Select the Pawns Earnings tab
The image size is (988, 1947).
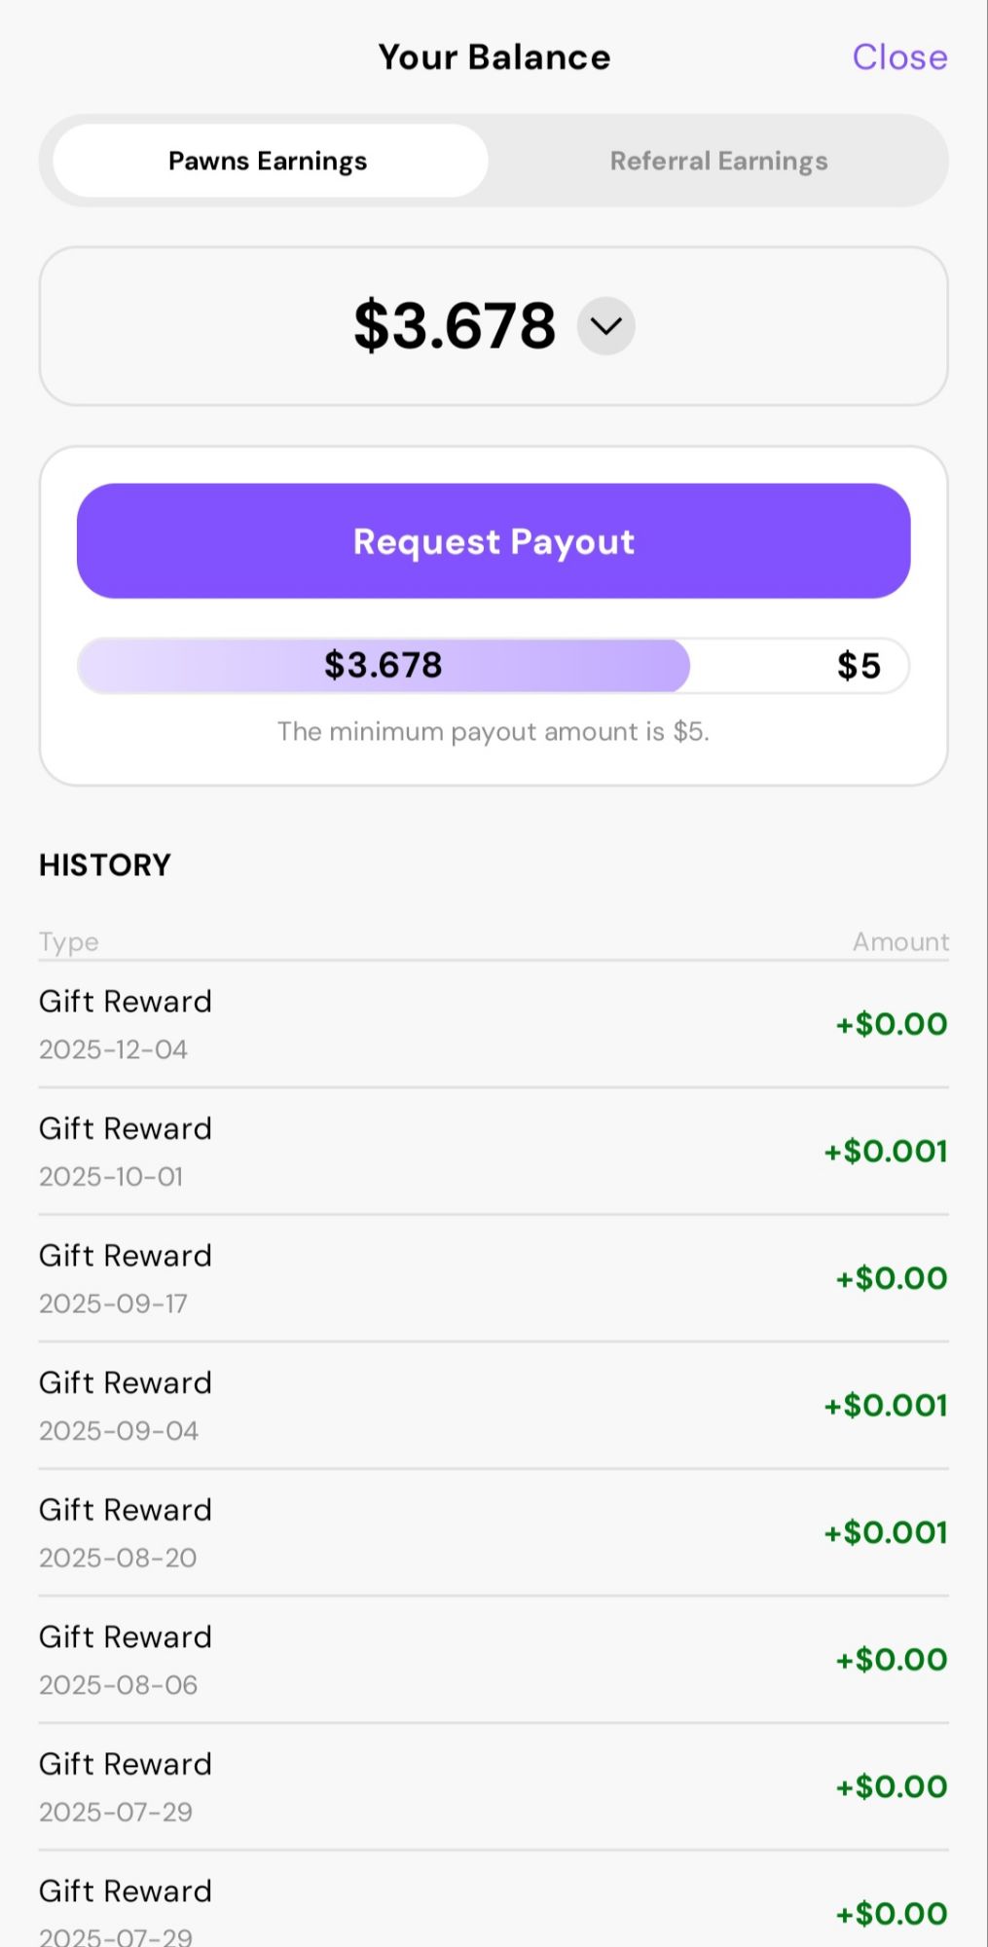point(269,161)
